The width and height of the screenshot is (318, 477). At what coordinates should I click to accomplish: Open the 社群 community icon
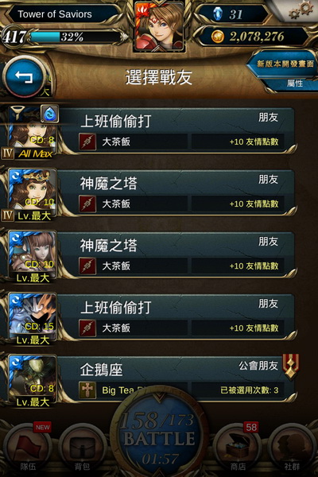pos(292,448)
